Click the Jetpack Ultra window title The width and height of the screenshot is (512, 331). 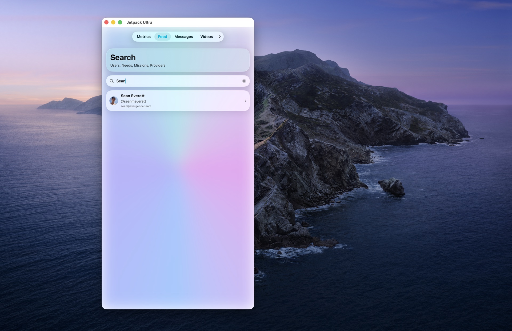(x=139, y=22)
